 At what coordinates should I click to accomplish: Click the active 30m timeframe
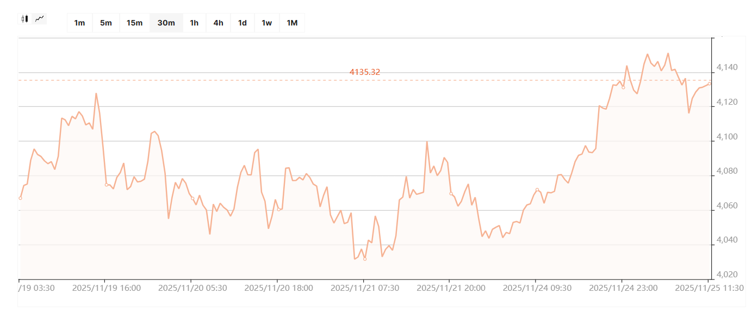pyautogui.click(x=166, y=23)
